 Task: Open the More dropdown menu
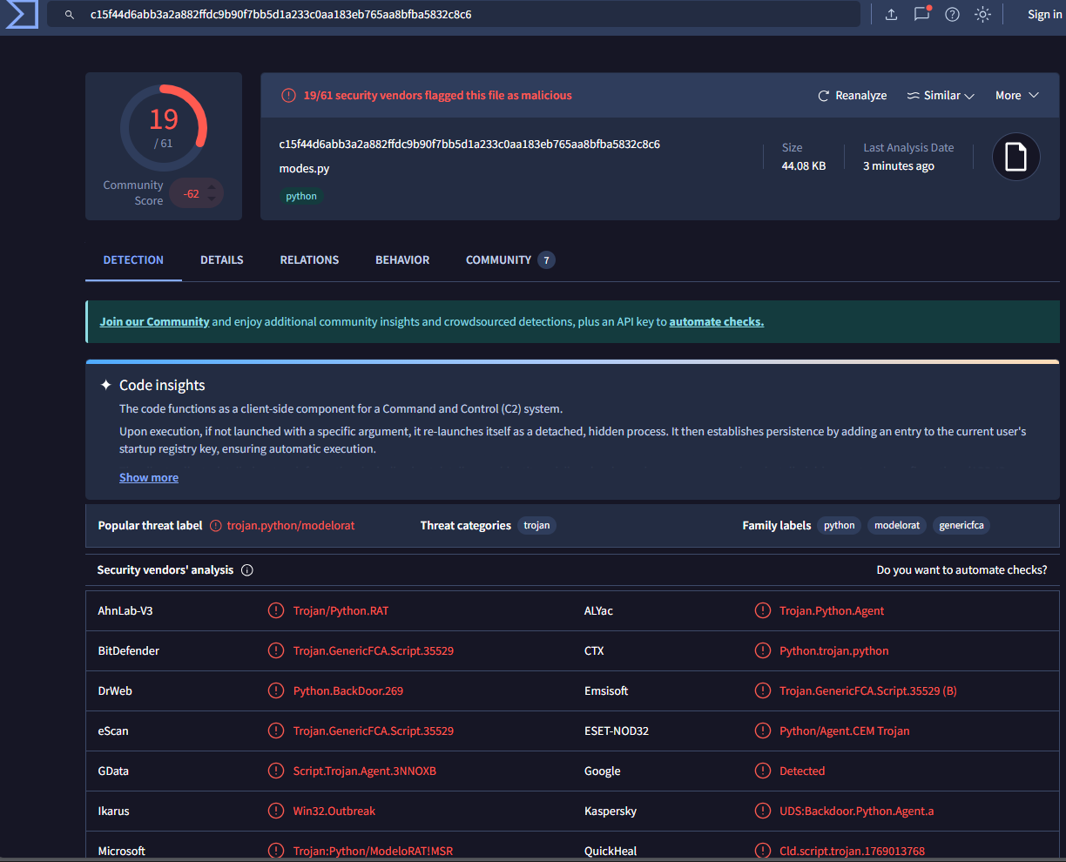[1016, 96]
